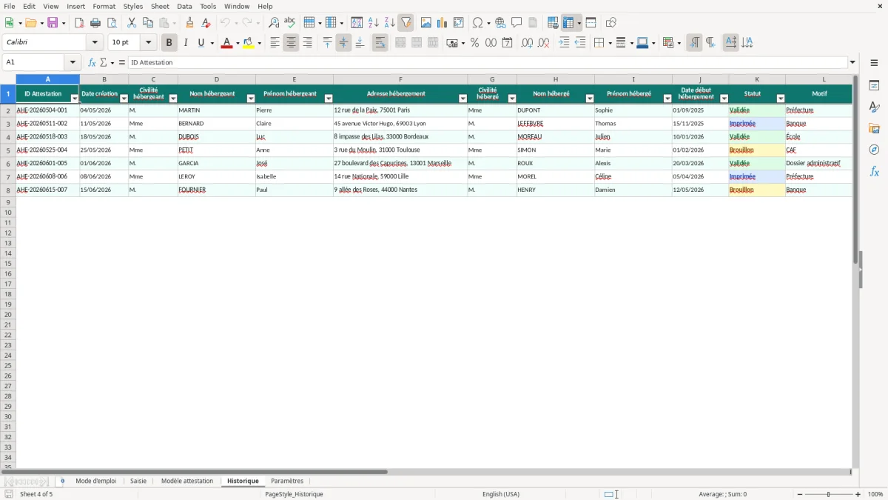The width and height of the screenshot is (888, 500).
Task: Click Format as Percent icon
Action: tap(475, 43)
